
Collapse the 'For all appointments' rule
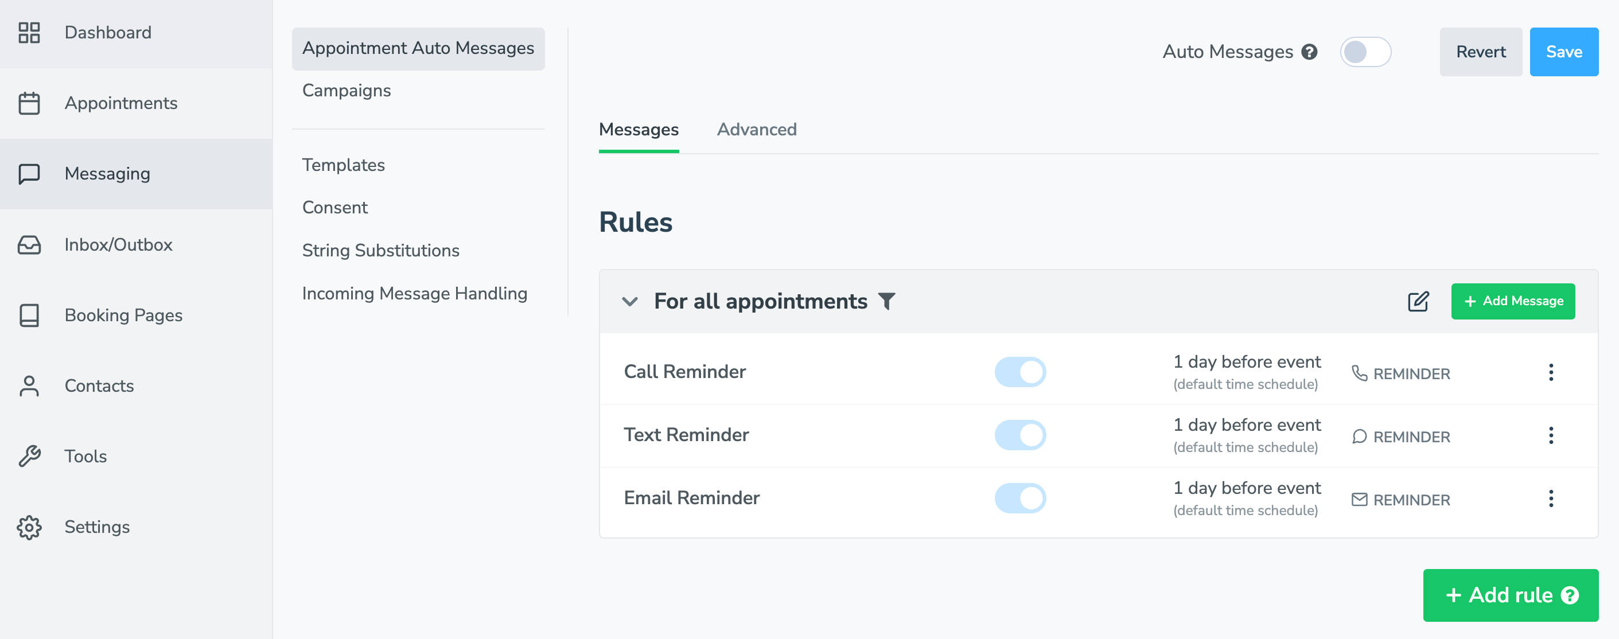628,302
